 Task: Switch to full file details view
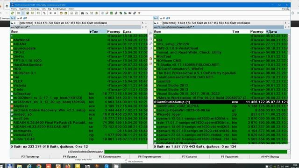pyautogui.click(x=23, y=13)
